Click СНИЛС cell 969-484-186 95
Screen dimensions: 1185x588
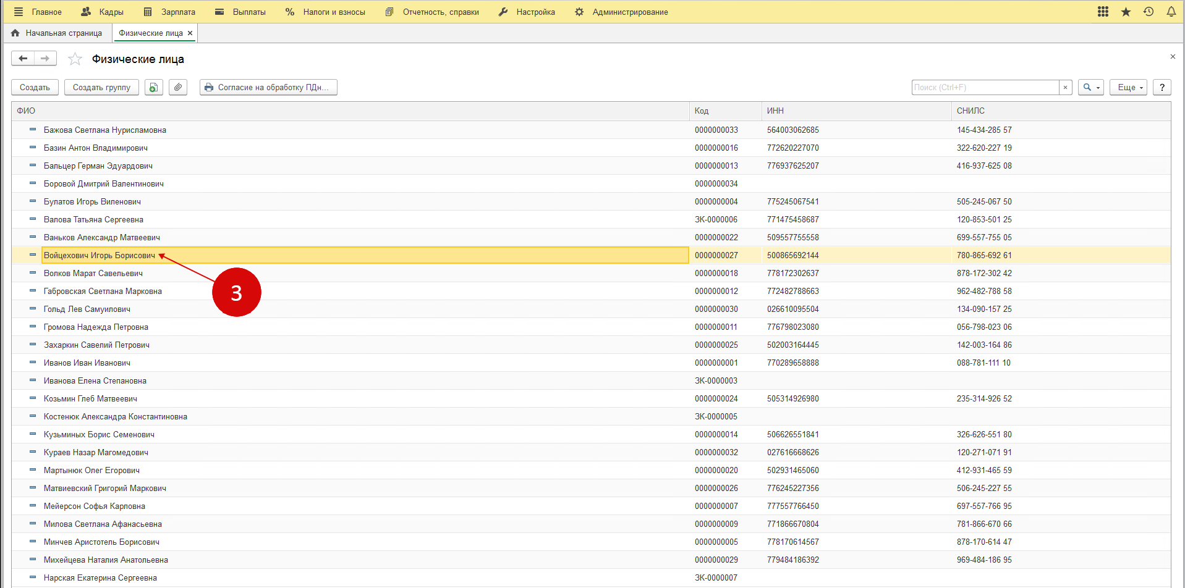click(x=984, y=560)
